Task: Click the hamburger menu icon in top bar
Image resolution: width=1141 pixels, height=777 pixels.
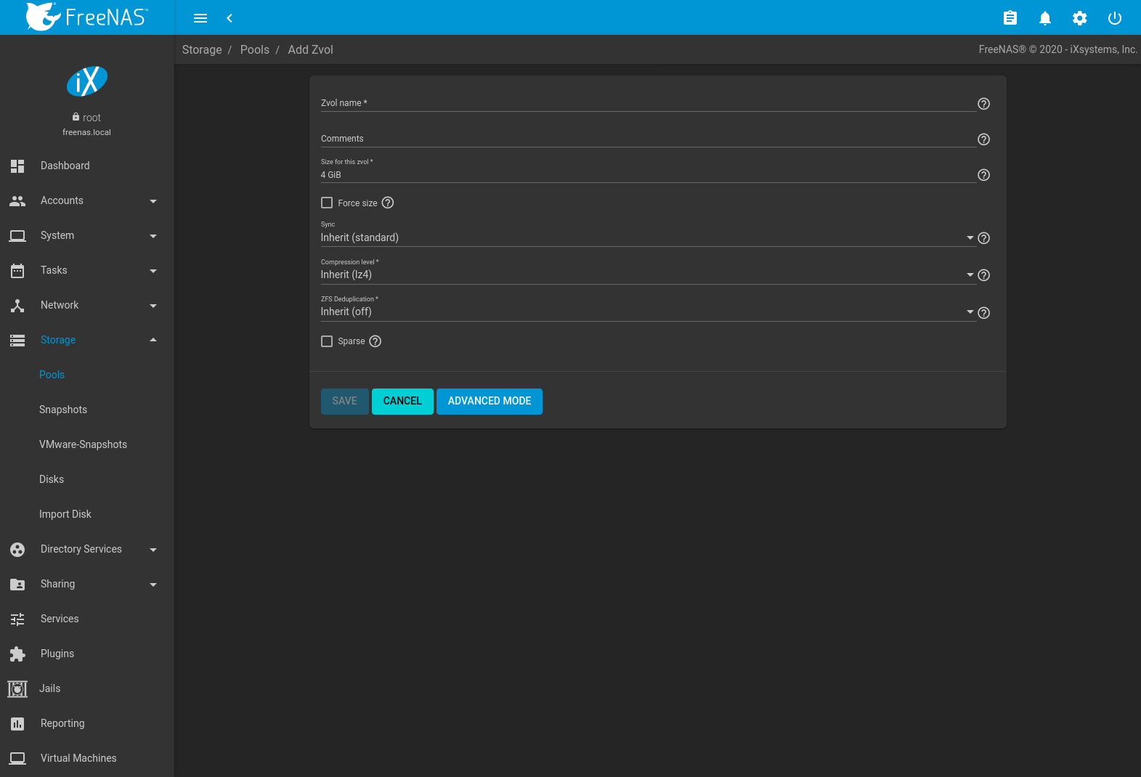Action: (200, 18)
